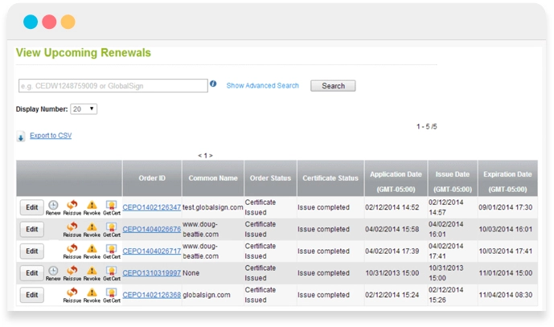Click Revoke icon for order CEPO1404026717
This screenshot has width=554, height=327.
coord(92,250)
